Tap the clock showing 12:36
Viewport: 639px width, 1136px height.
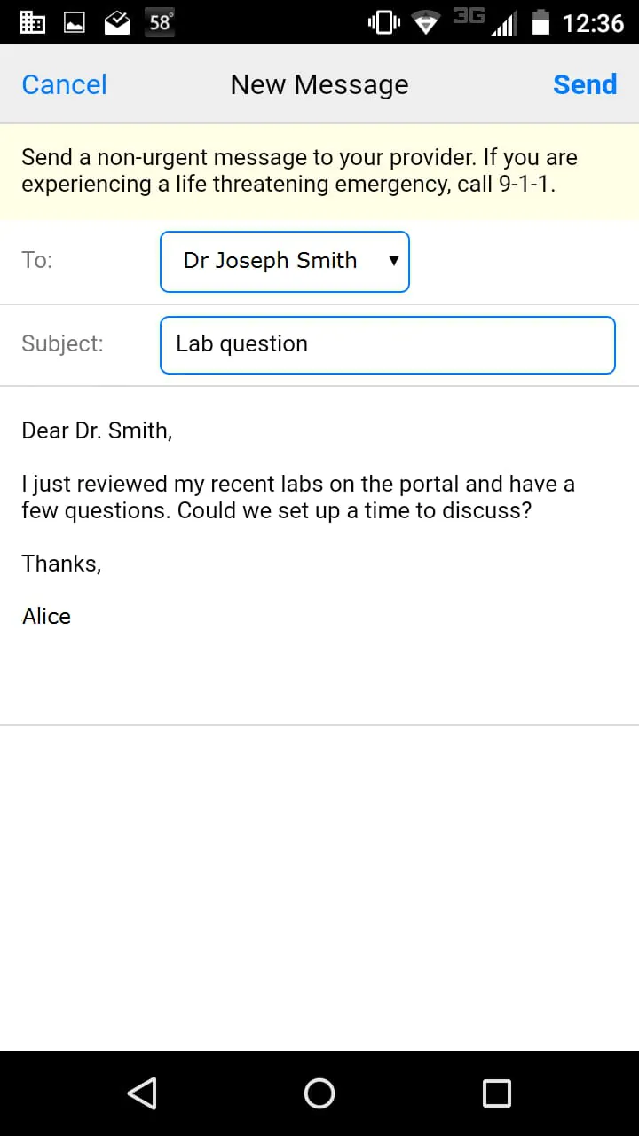(x=593, y=22)
